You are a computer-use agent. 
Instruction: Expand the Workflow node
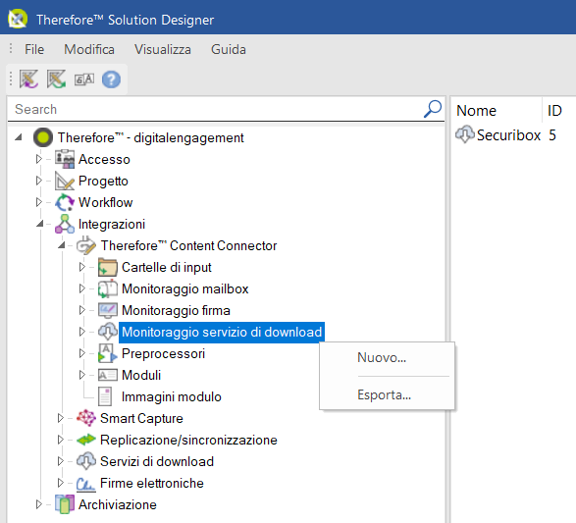click(39, 202)
